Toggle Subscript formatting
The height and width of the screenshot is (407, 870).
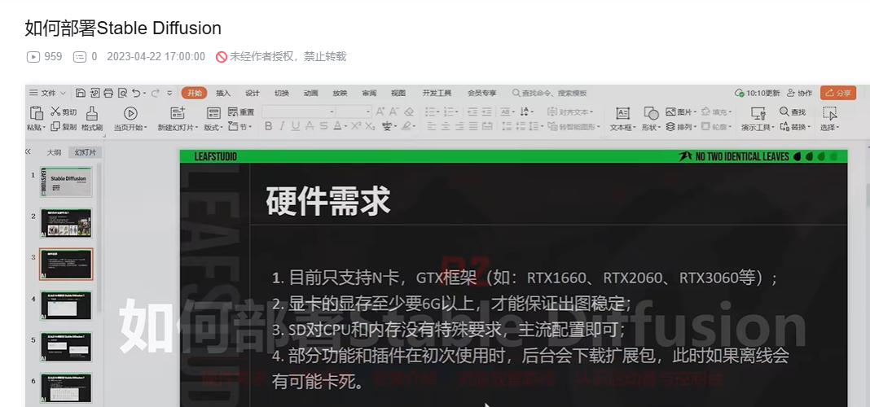[370, 126]
